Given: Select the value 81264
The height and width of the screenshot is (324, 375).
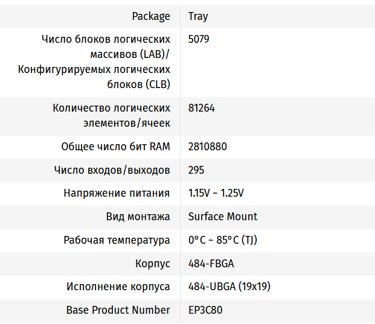Looking at the screenshot, I should tap(202, 109).
